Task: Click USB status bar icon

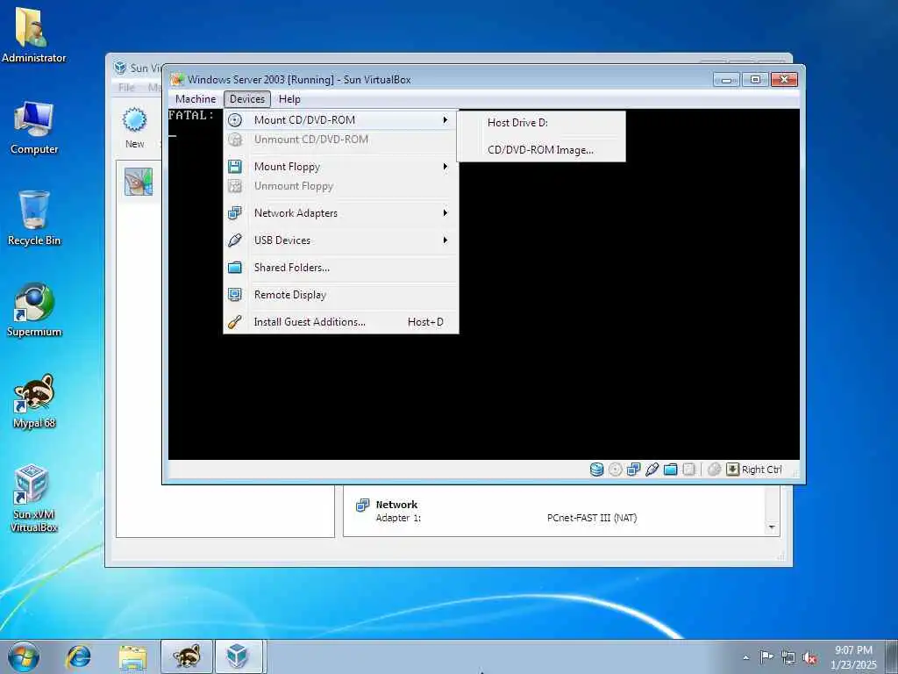Action: click(652, 470)
